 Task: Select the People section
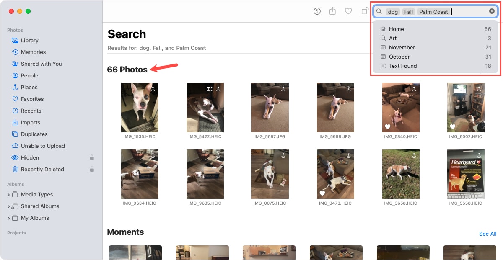point(29,75)
